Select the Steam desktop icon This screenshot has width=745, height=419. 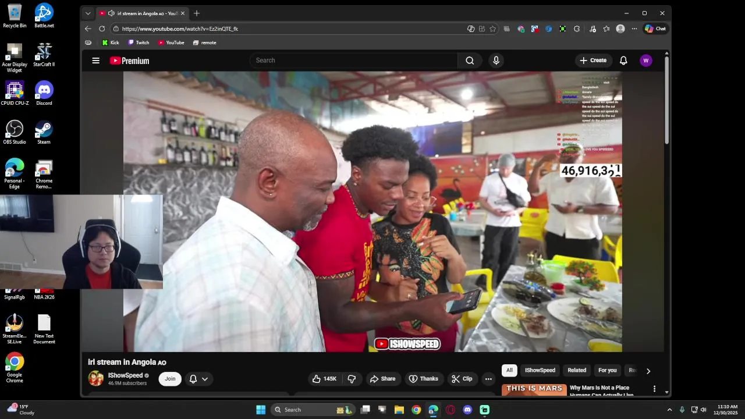[44, 132]
